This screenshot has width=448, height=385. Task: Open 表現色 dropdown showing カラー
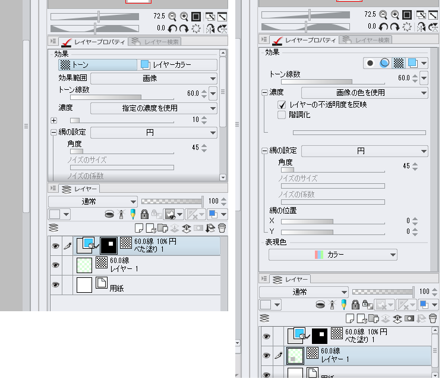[x=333, y=255]
